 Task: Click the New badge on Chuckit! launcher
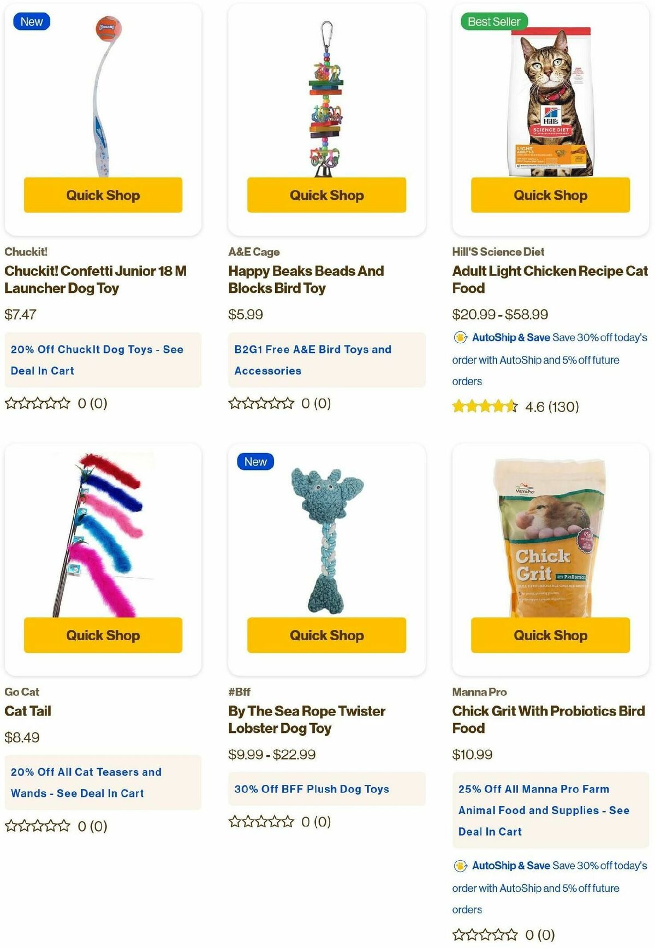tap(32, 22)
